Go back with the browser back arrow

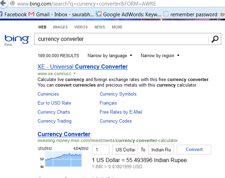pyautogui.click(x=3, y=3)
